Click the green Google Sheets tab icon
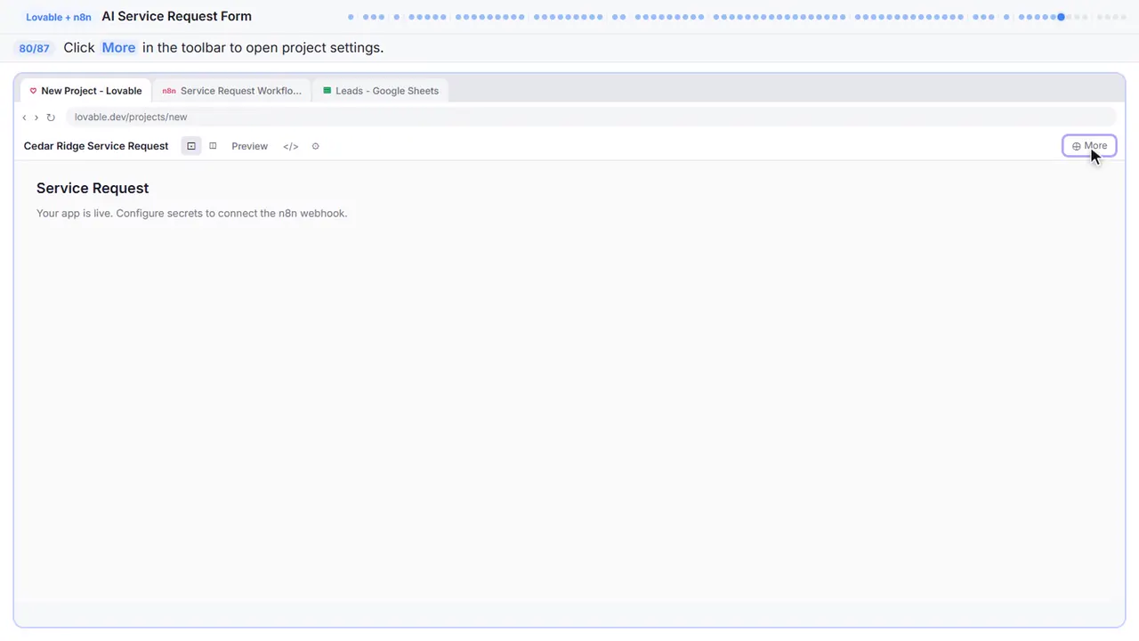Image resolution: width=1139 pixels, height=641 pixels. coord(327,91)
